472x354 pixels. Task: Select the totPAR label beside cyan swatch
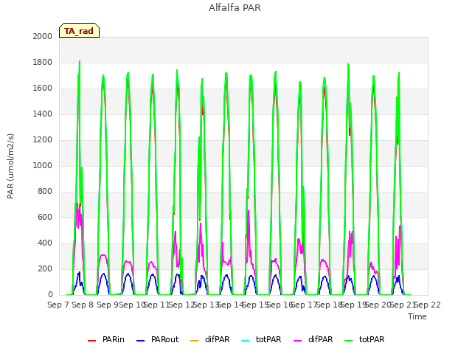pos(268,339)
